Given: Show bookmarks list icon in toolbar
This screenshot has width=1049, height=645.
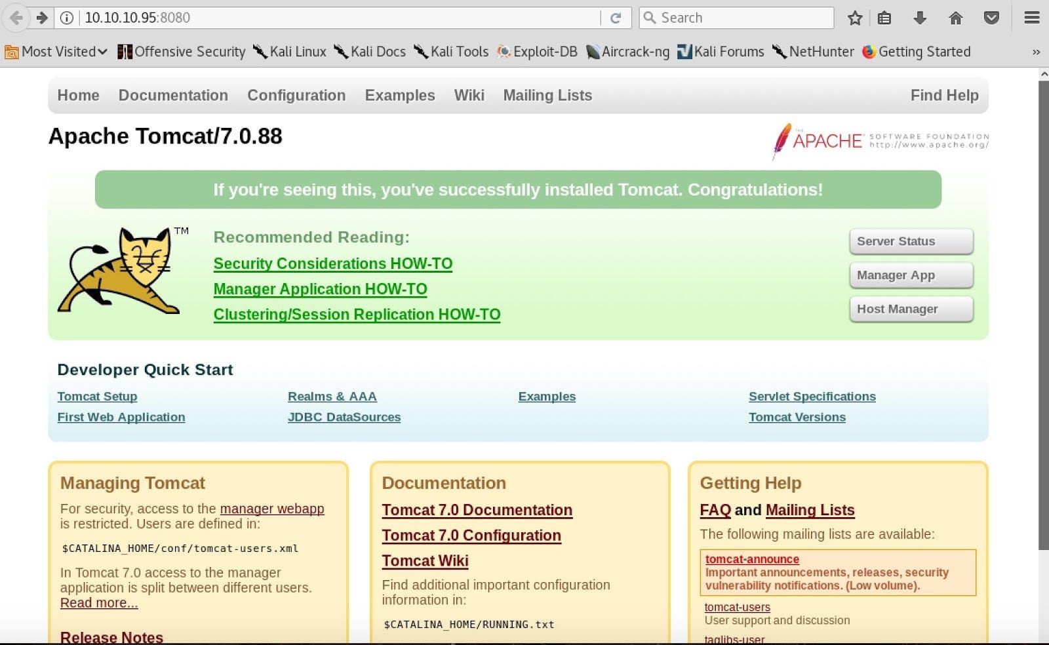Looking at the screenshot, I should click(884, 18).
